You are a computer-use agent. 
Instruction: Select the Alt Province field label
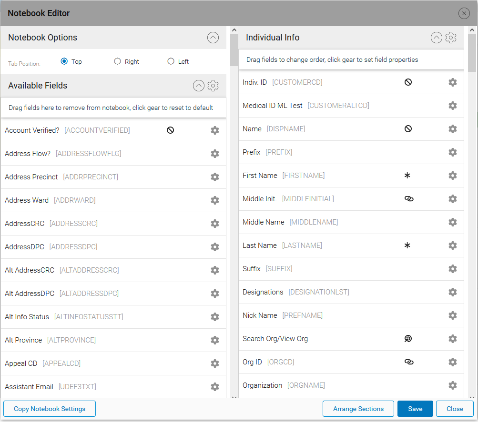pos(23,340)
